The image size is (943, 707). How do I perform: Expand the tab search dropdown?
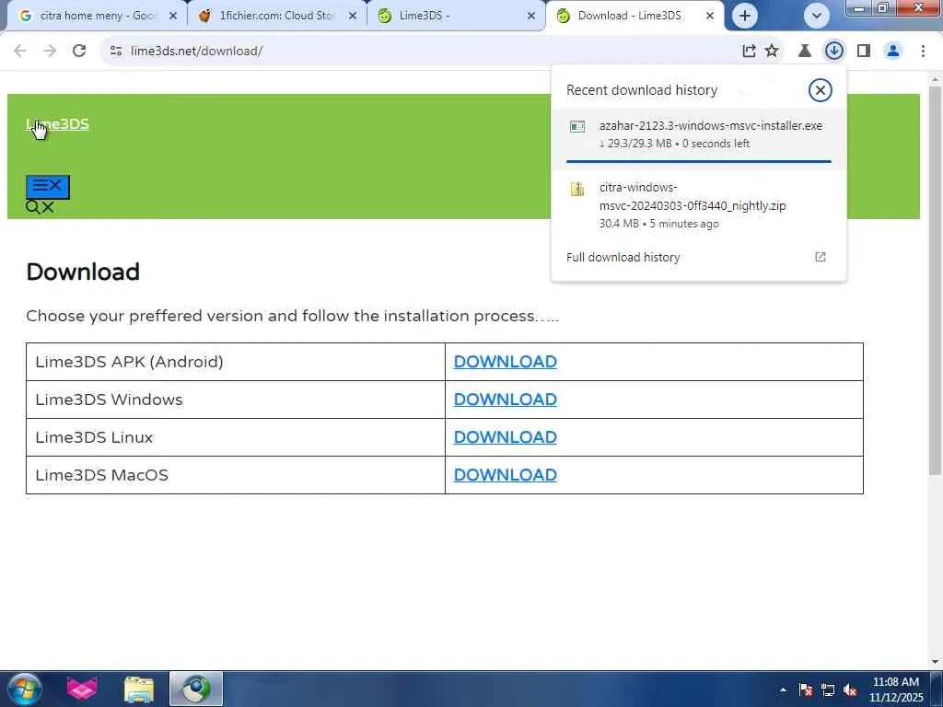816,16
